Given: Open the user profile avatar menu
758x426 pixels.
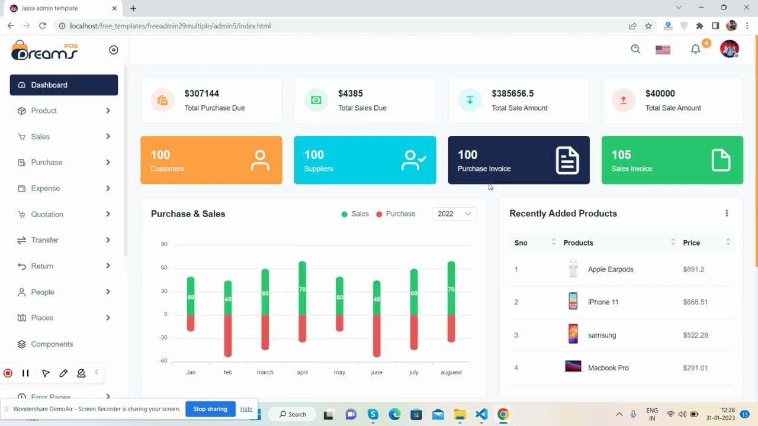Looking at the screenshot, I should (x=730, y=49).
